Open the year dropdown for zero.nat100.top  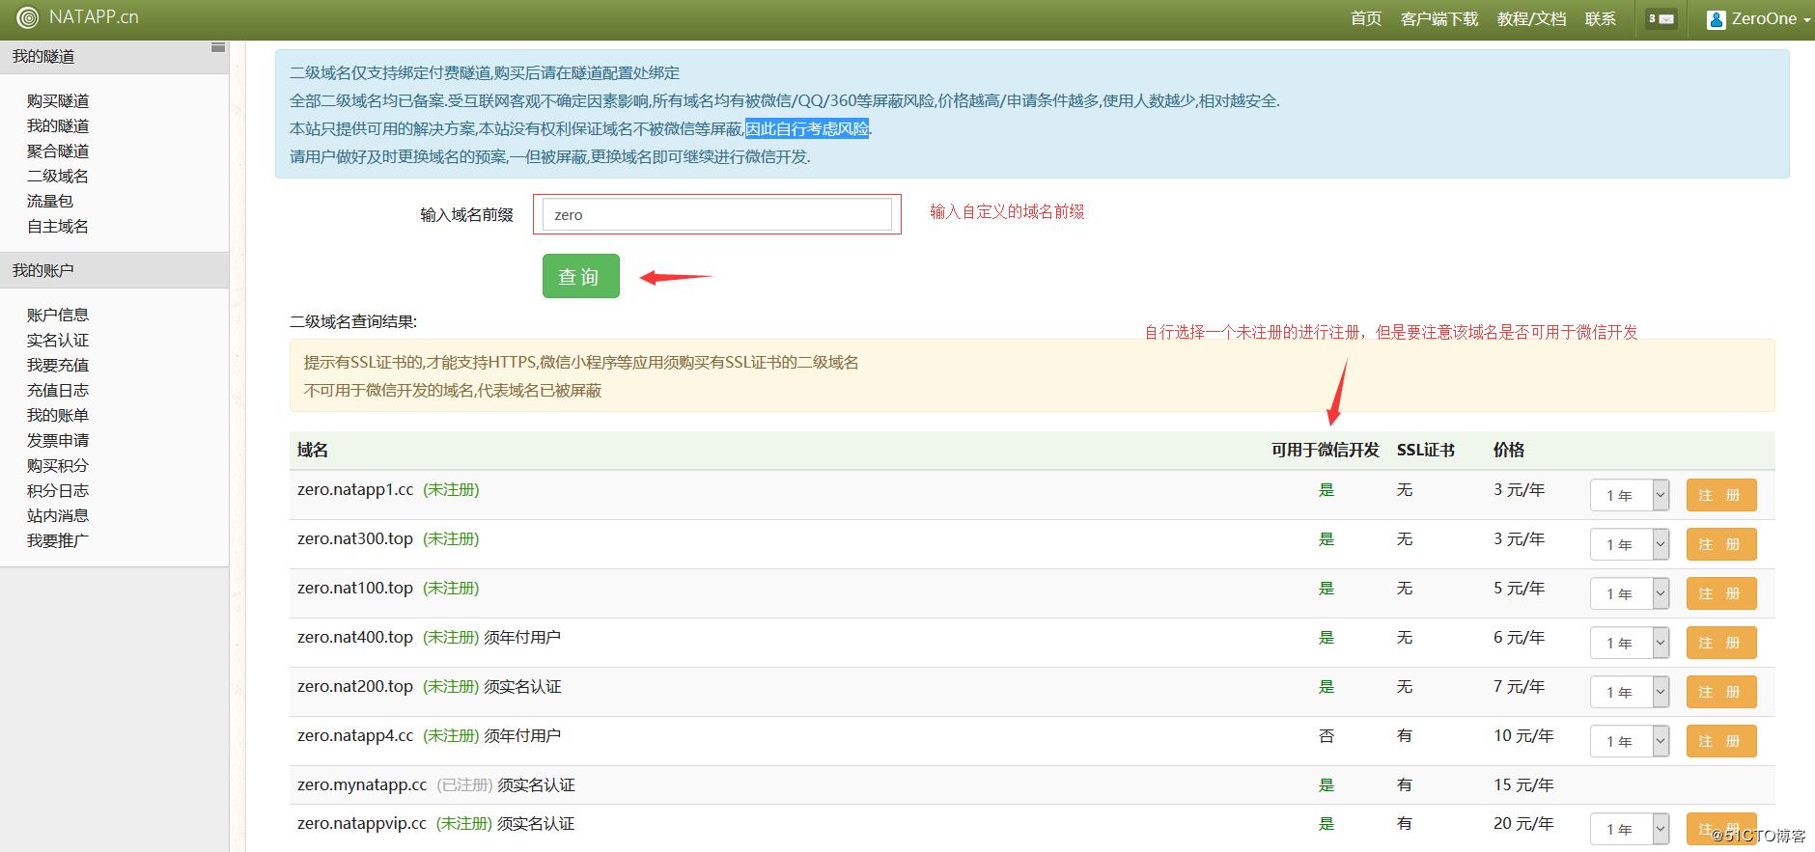click(1629, 593)
